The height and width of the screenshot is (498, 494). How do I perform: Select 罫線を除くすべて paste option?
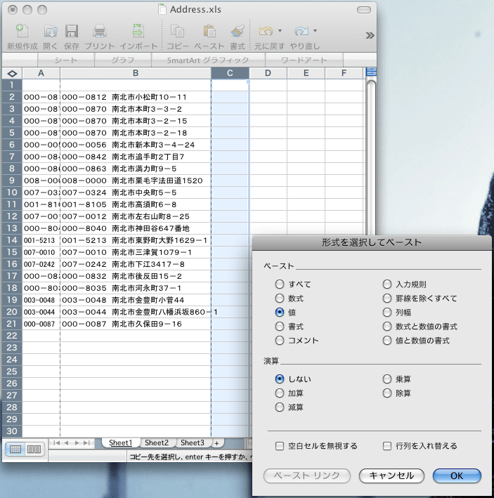(387, 299)
